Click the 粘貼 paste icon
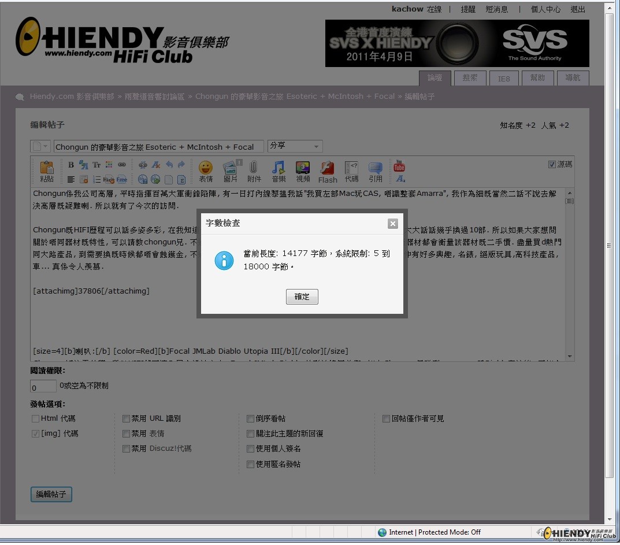 tap(47, 171)
